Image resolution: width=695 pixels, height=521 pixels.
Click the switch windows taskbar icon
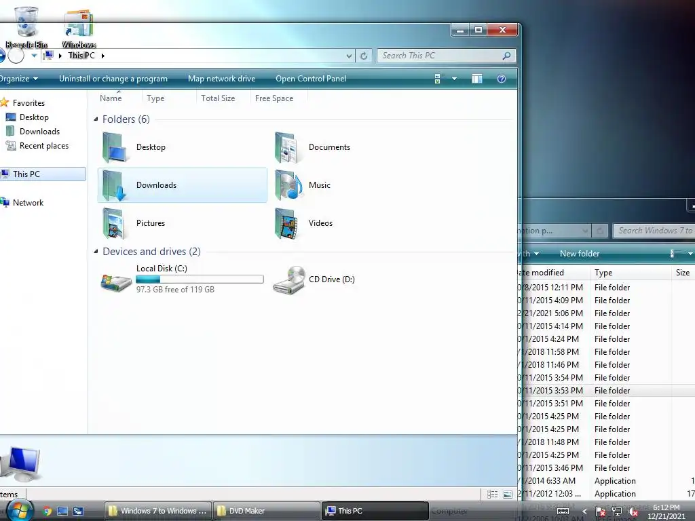(79, 511)
